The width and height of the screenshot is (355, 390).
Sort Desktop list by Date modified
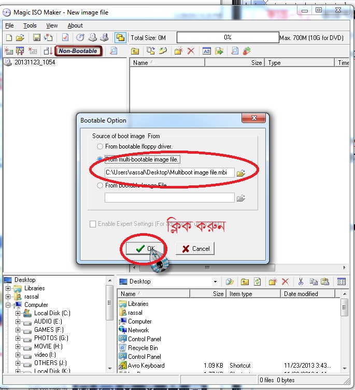click(308, 294)
